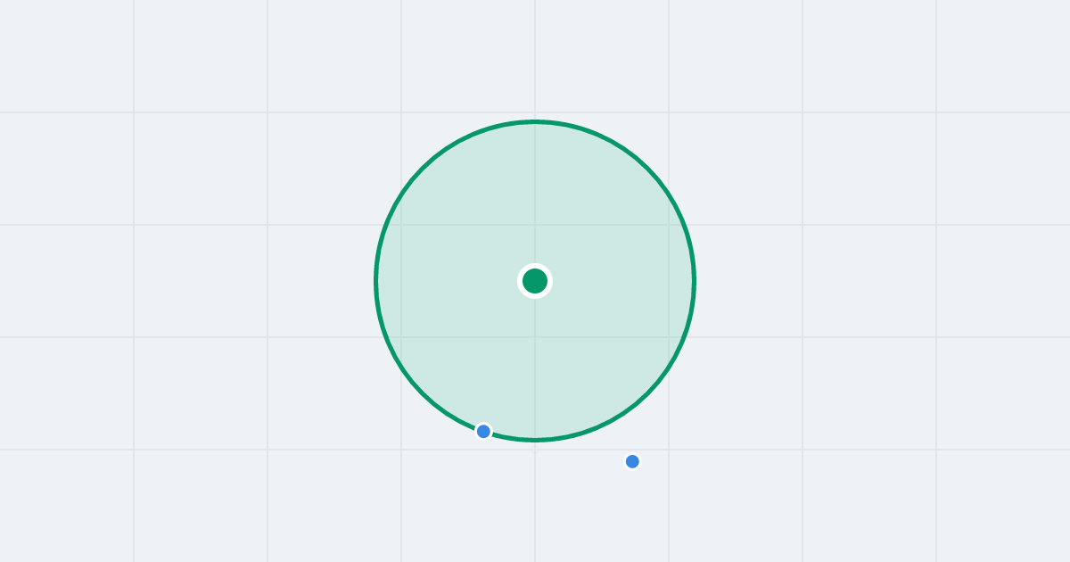1070x562 pixels.
Task: Click the grid intersection just above the circle's top
Action: (535, 112)
